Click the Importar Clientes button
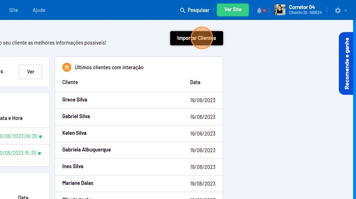Viewport: 356px width, 199px height. [196, 38]
